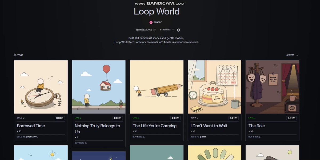Open the PONPOP creator profile name

(x=158, y=22)
